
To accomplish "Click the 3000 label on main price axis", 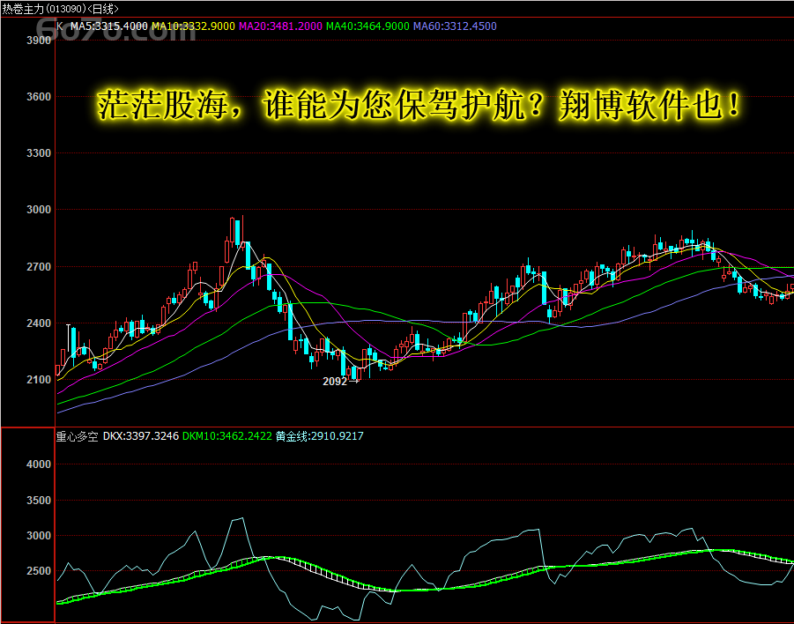I will pos(39,210).
